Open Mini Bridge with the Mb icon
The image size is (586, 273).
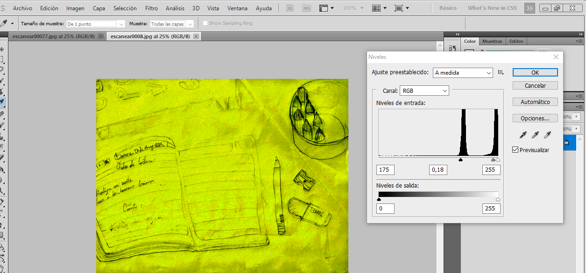click(306, 8)
